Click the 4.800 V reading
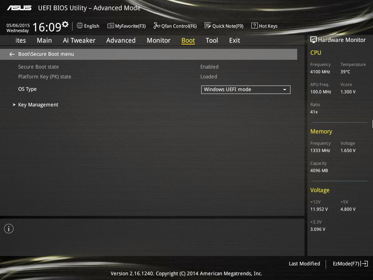The height and width of the screenshot is (280, 373). [x=348, y=209]
